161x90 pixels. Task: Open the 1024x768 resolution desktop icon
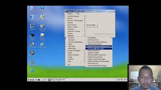[x=32, y=27]
